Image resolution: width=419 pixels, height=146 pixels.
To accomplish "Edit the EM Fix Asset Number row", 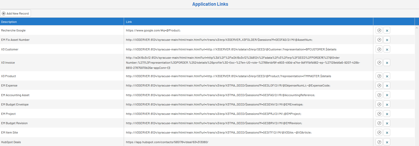I will (379, 40).
